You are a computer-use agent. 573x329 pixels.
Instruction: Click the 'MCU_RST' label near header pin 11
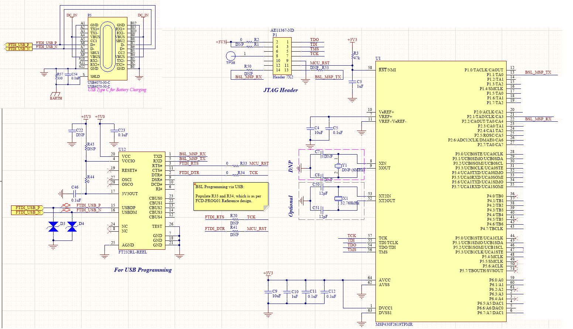coord(320,63)
